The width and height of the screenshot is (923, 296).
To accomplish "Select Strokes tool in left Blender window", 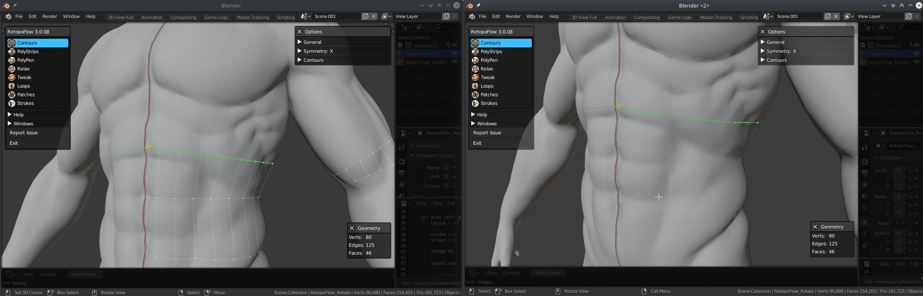I will [x=37, y=103].
